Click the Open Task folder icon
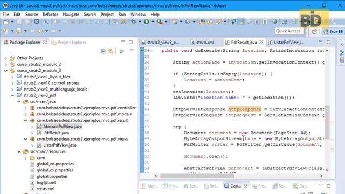 210,22
